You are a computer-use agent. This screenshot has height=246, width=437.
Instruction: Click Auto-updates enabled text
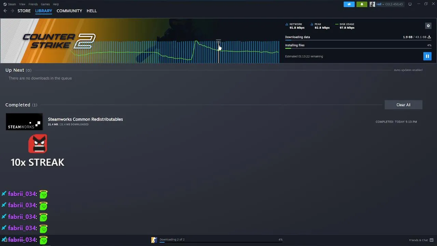click(x=408, y=70)
